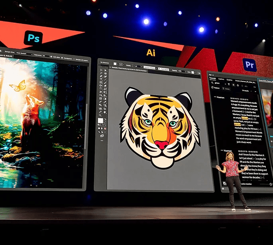Close the Illustrator document tab
273x245 pixels.
[x=110, y=67]
